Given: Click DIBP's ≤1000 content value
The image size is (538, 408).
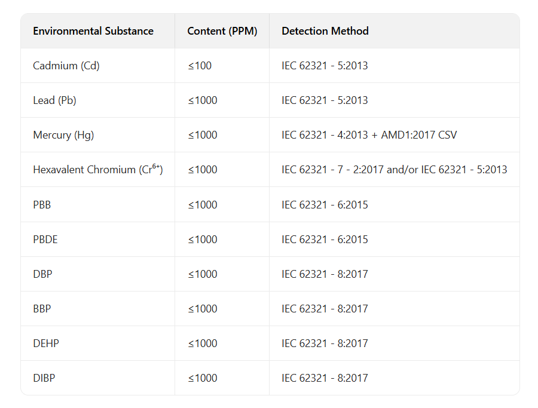Looking at the screenshot, I should point(203,378).
